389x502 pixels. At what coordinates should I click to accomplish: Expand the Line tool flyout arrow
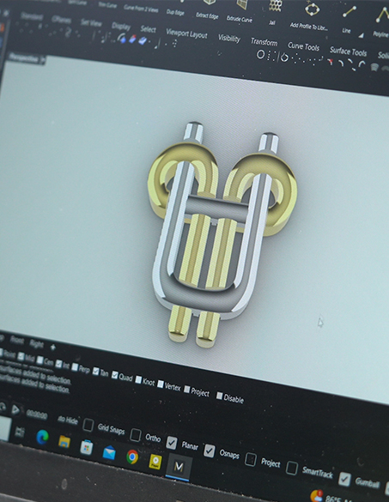(362, 35)
